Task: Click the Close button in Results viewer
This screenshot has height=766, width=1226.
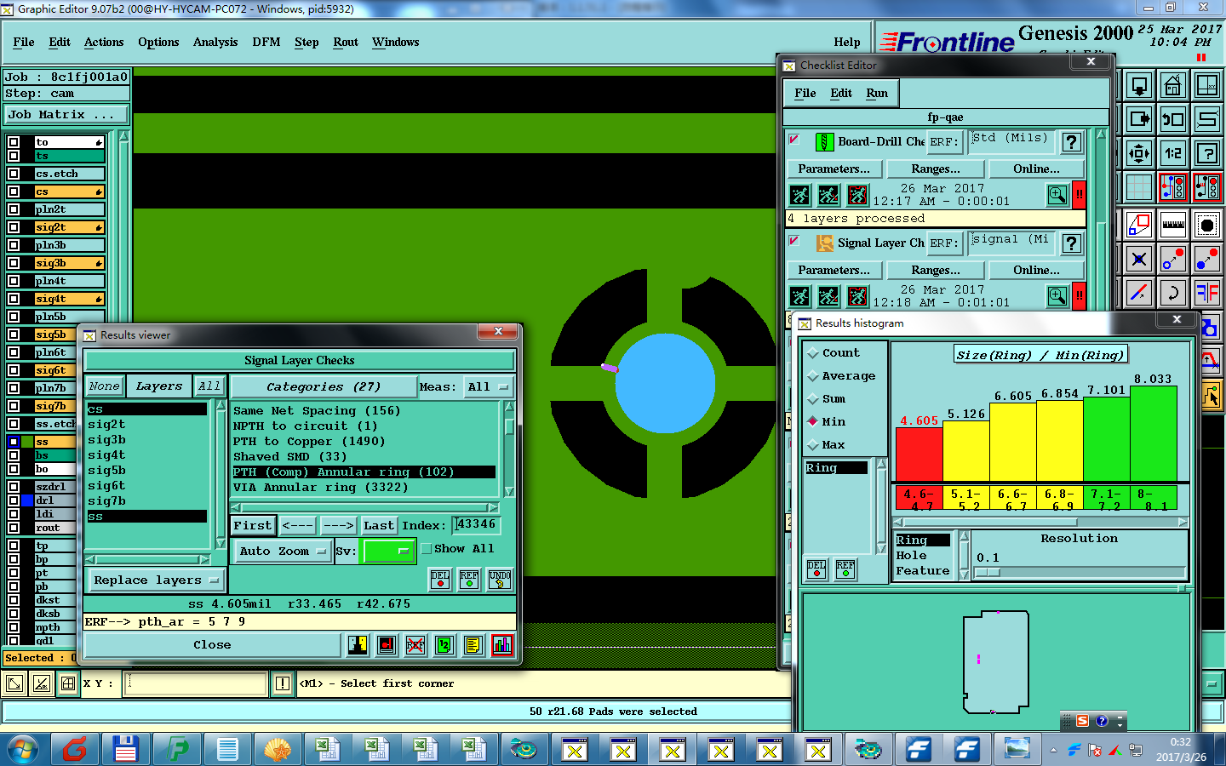Action: 212,645
